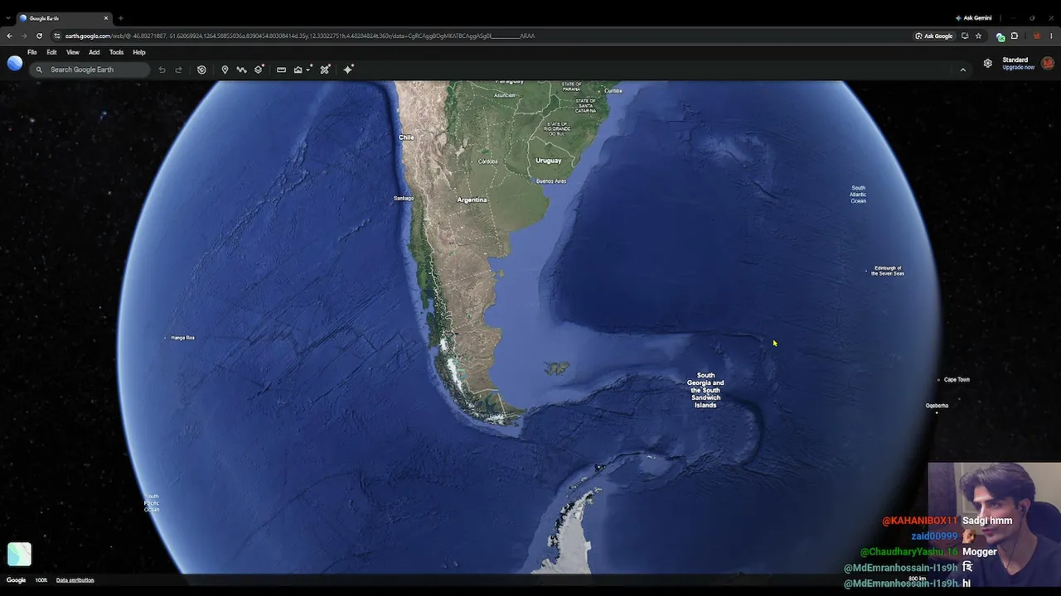This screenshot has width=1061, height=596.
Task: Click the South Atlantic Ocean label
Action: point(859,195)
